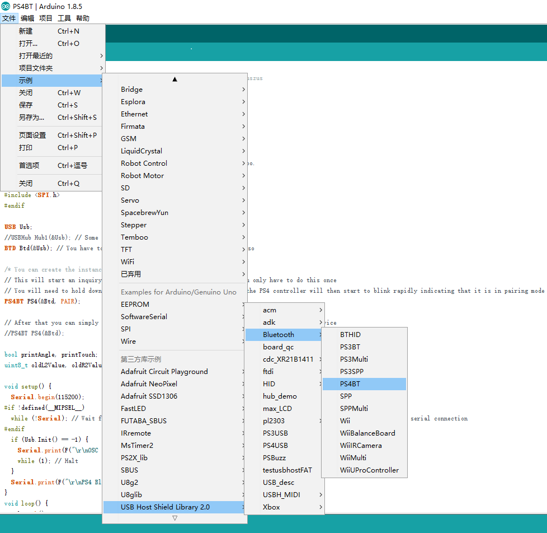Open EEPROM examples entry
547x533 pixels.
point(175,305)
